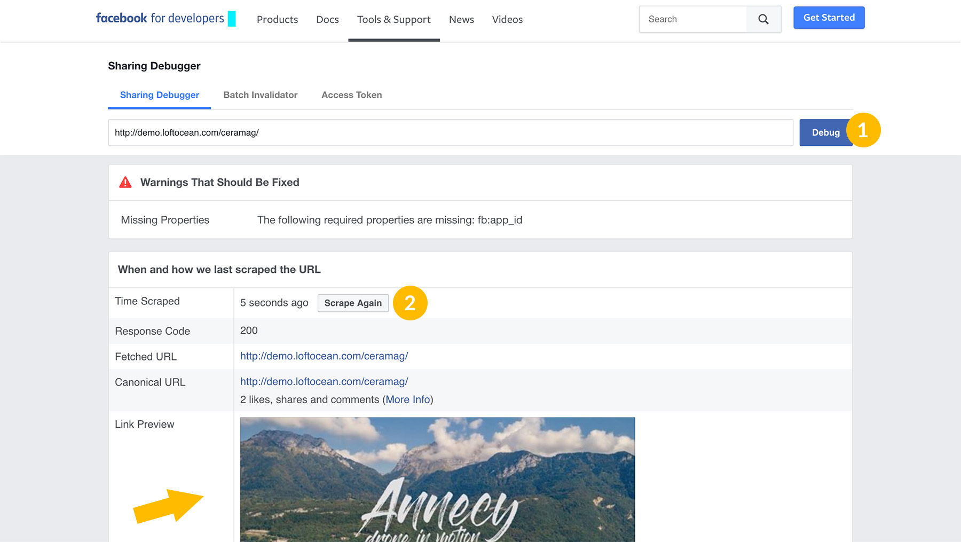Viewport: 961px width, 542px height.
Task: Open the More Info link
Action: 408,400
